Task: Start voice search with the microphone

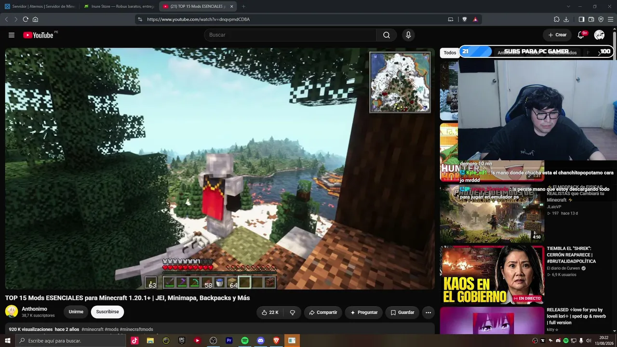Action: 408,35
